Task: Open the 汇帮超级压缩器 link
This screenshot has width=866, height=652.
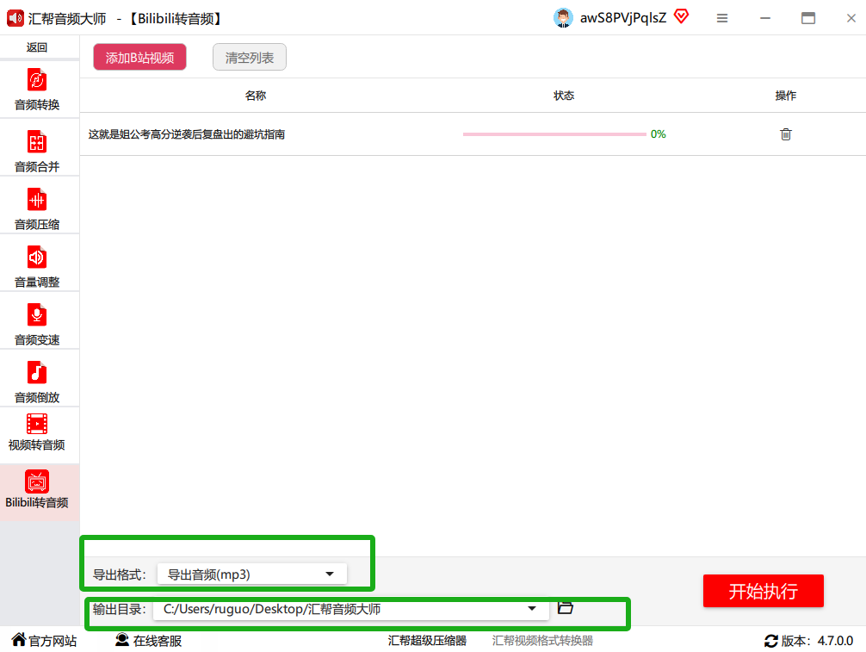Action: [x=427, y=641]
